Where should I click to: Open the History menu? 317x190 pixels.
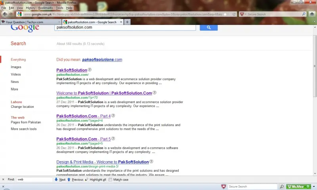coord(31,8)
